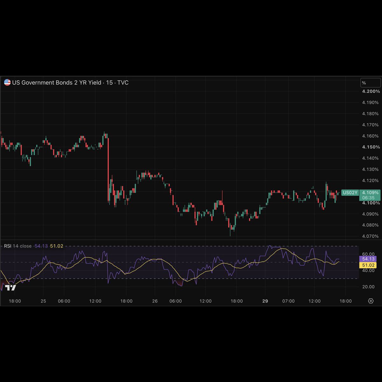Image resolution: width=382 pixels, height=382 pixels.
Task: Click the date label 25 on time axis
Action: (43, 301)
